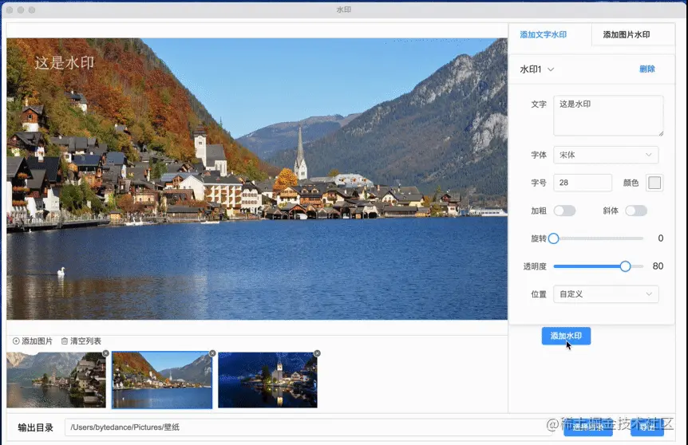Click the 添加水印 button
688x445 pixels.
[566, 336]
